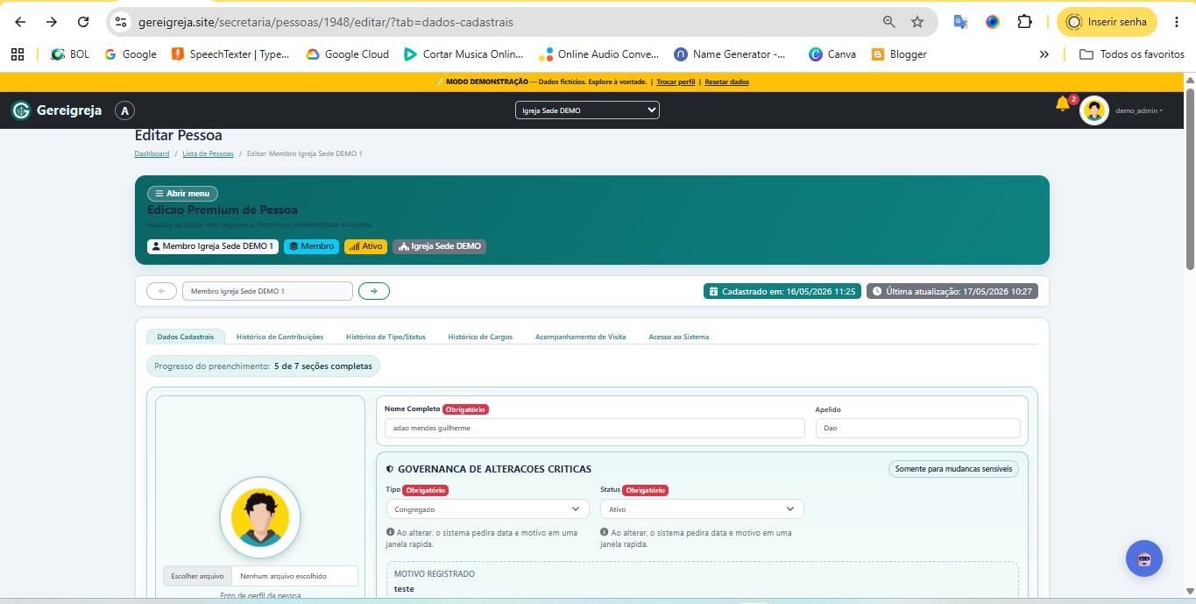1196x604 pixels.
Task: Click the Progresso do preenchimento indicator
Action: (x=263, y=366)
